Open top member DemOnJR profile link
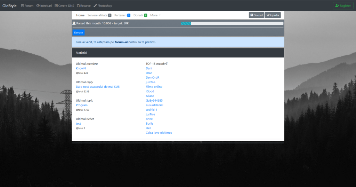The height and width of the screenshot is (187, 356). [x=152, y=78]
